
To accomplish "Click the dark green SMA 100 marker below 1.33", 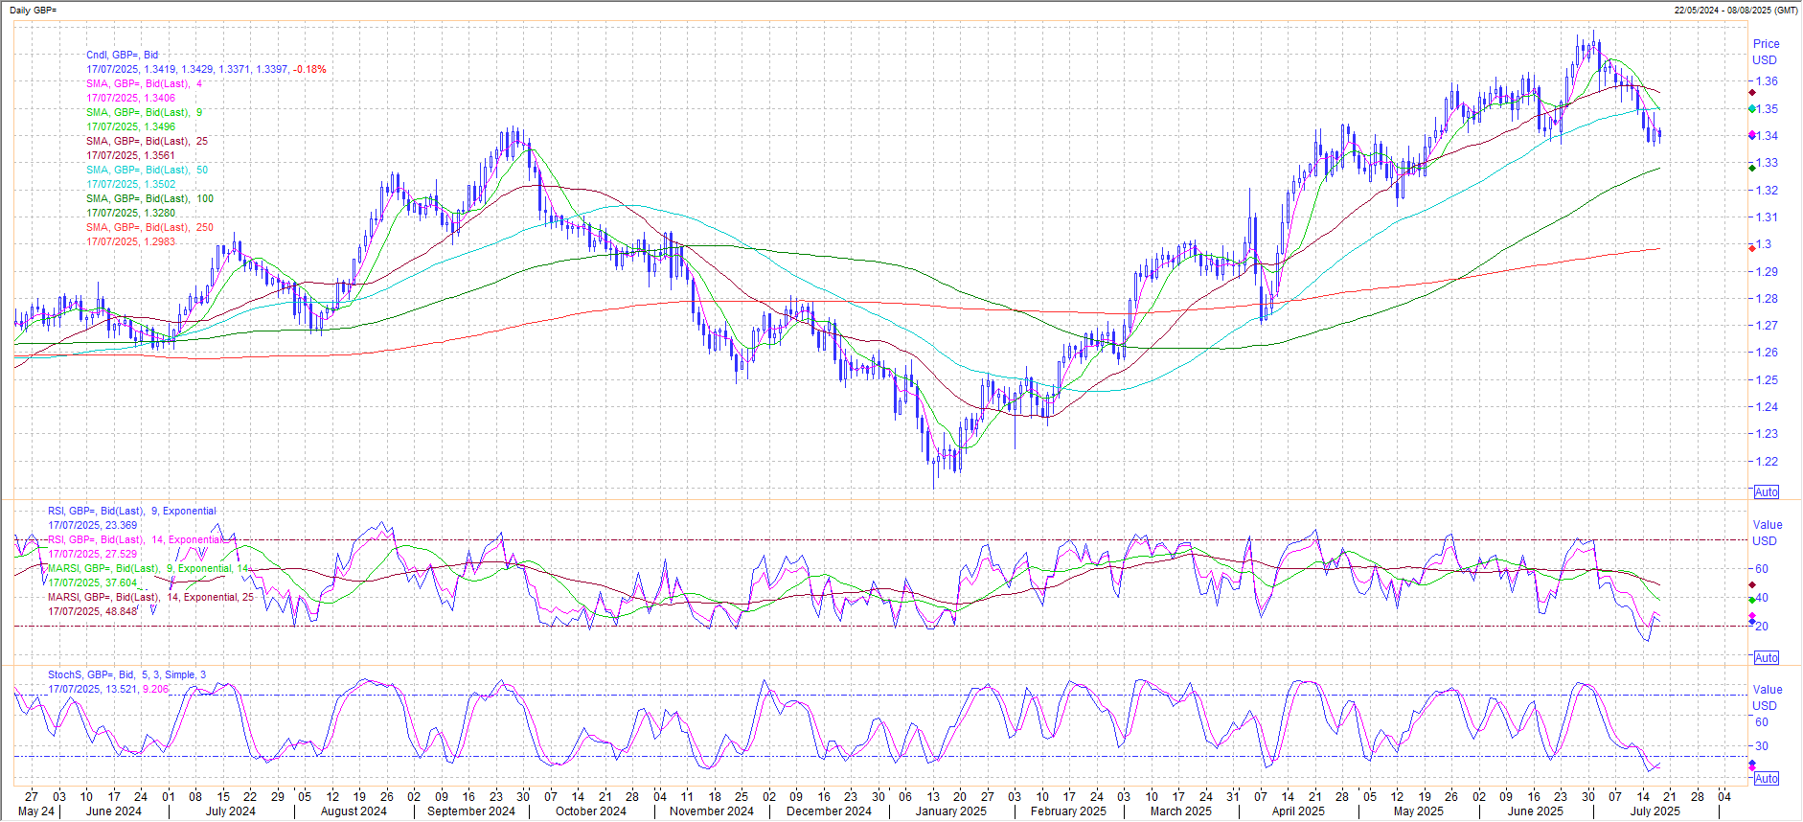I will click(1752, 168).
